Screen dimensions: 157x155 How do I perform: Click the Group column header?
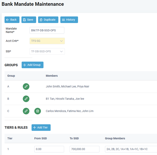tap(11, 76)
